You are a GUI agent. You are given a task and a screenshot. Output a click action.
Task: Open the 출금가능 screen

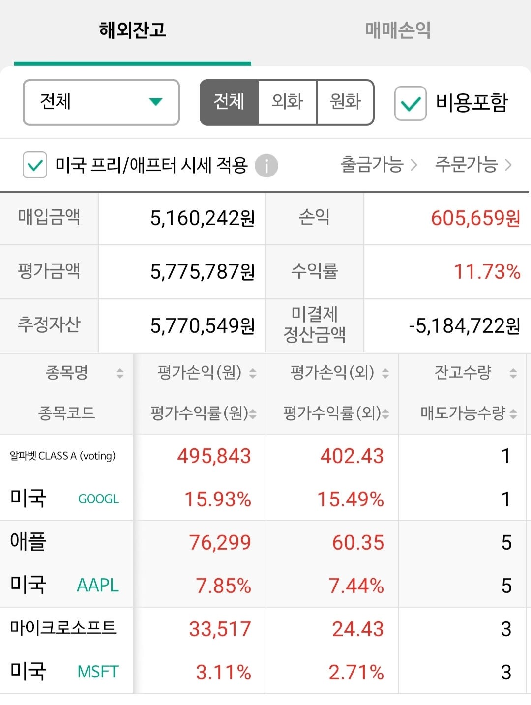(x=372, y=165)
